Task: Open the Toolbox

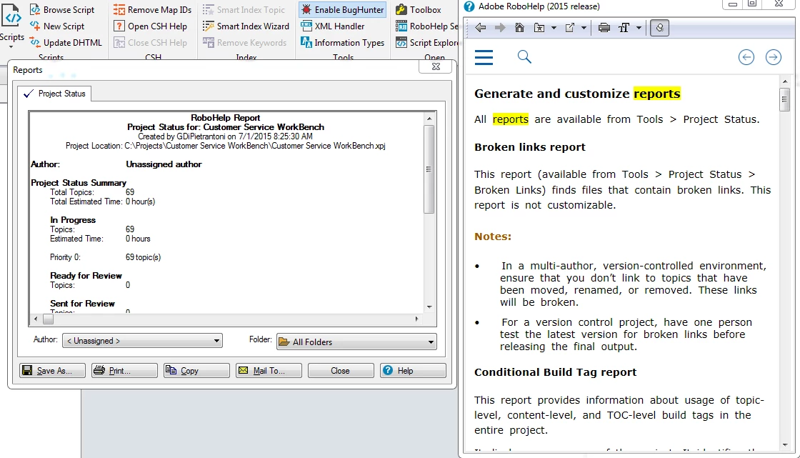Action: point(419,10)
